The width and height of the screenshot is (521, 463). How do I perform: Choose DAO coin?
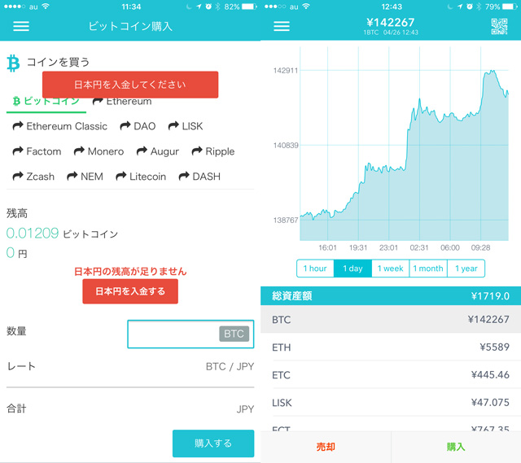138,126
